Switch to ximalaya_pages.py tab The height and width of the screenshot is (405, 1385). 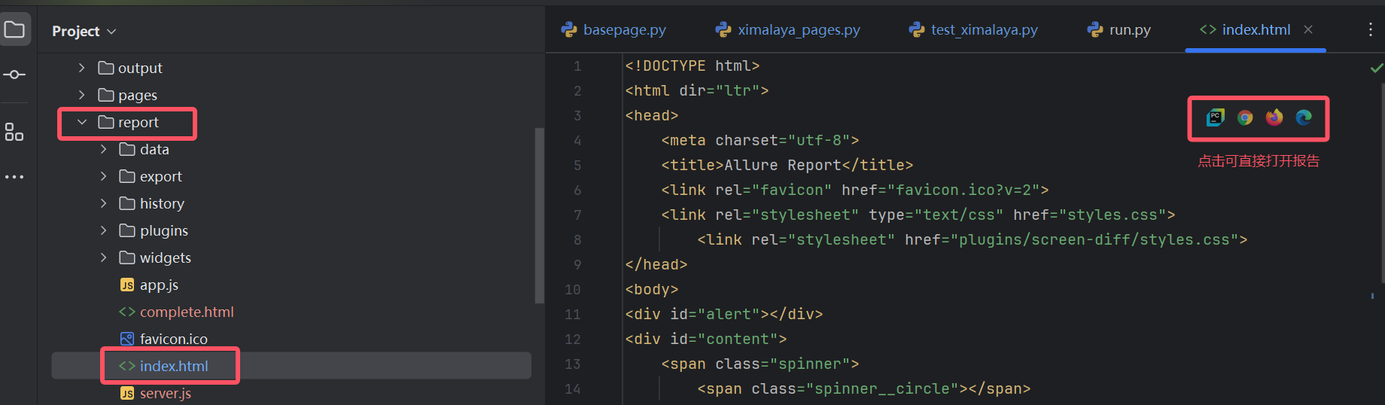(788, 29)
